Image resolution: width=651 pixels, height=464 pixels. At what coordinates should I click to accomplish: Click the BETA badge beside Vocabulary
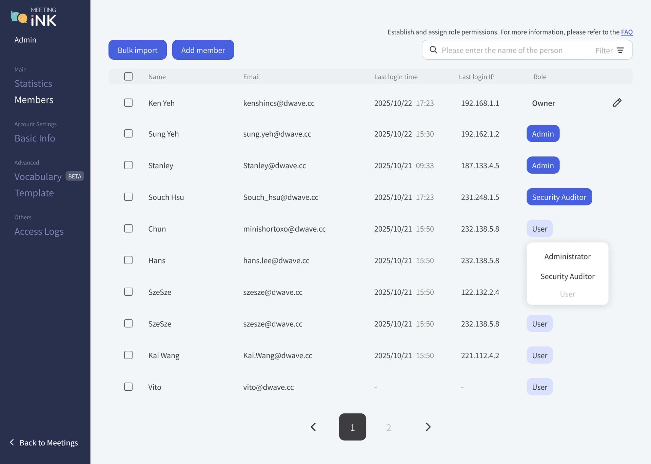tap(75, 176)
